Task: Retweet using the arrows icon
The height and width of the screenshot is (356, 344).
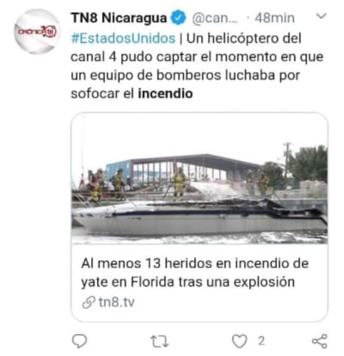Action: [x=159, y=341]
